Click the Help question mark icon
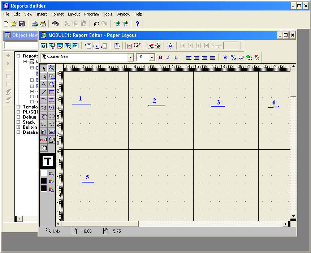This screenshot has width=311, height=253. click(137, 24)
